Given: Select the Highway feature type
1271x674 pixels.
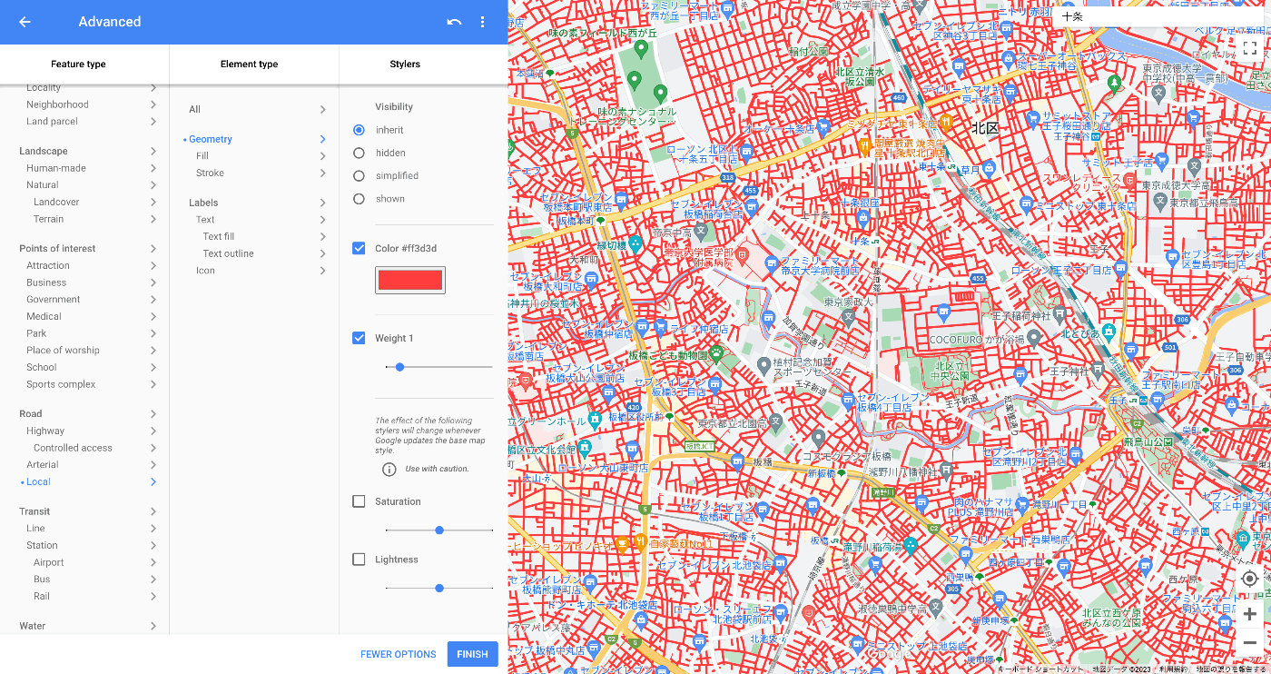Looking at the screenshot, I should 45,431.
